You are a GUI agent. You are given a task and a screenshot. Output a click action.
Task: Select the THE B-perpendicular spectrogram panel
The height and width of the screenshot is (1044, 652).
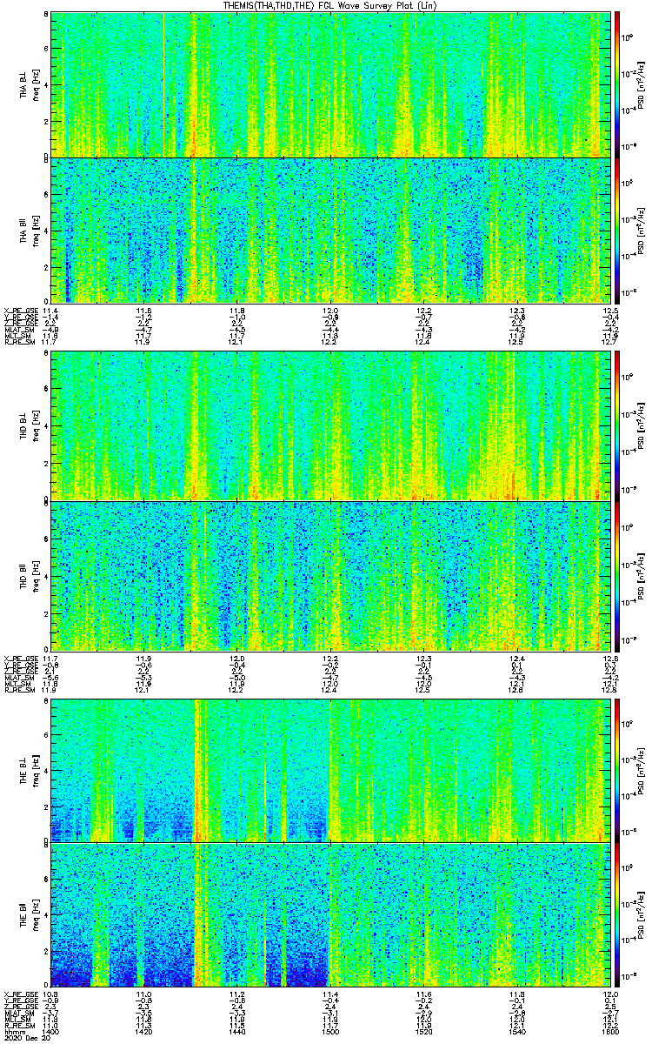(x=330, y=769)
